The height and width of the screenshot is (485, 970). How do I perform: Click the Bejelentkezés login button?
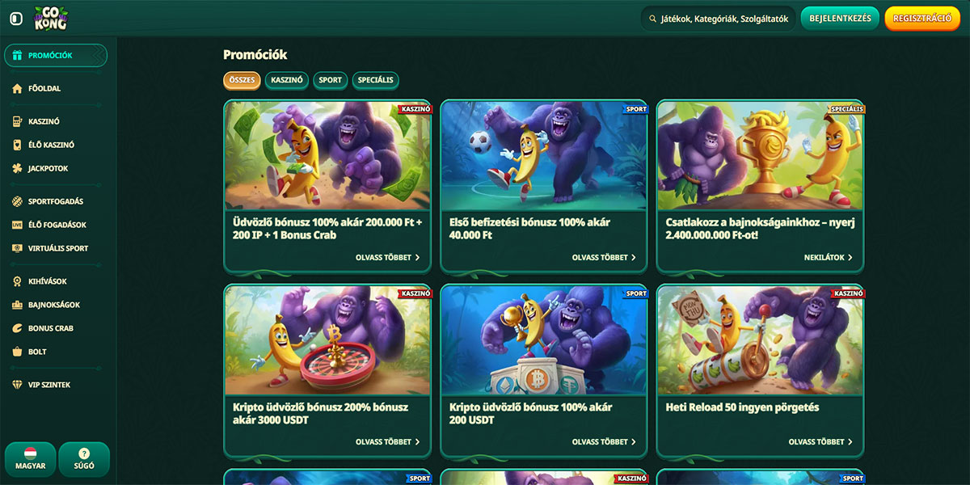pyautogui.click(x=840, y=19)
